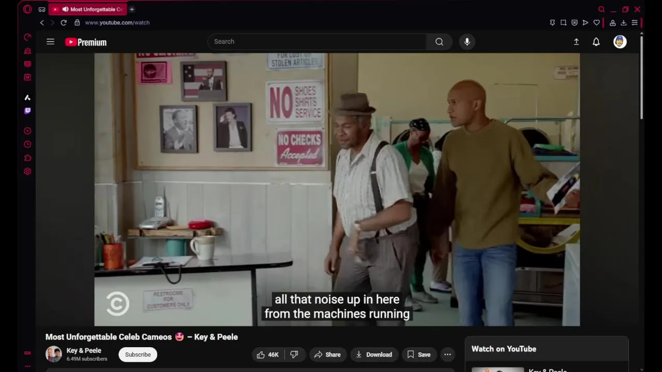
Task: Click the pinboard pin icon
Action: [552, 23]
